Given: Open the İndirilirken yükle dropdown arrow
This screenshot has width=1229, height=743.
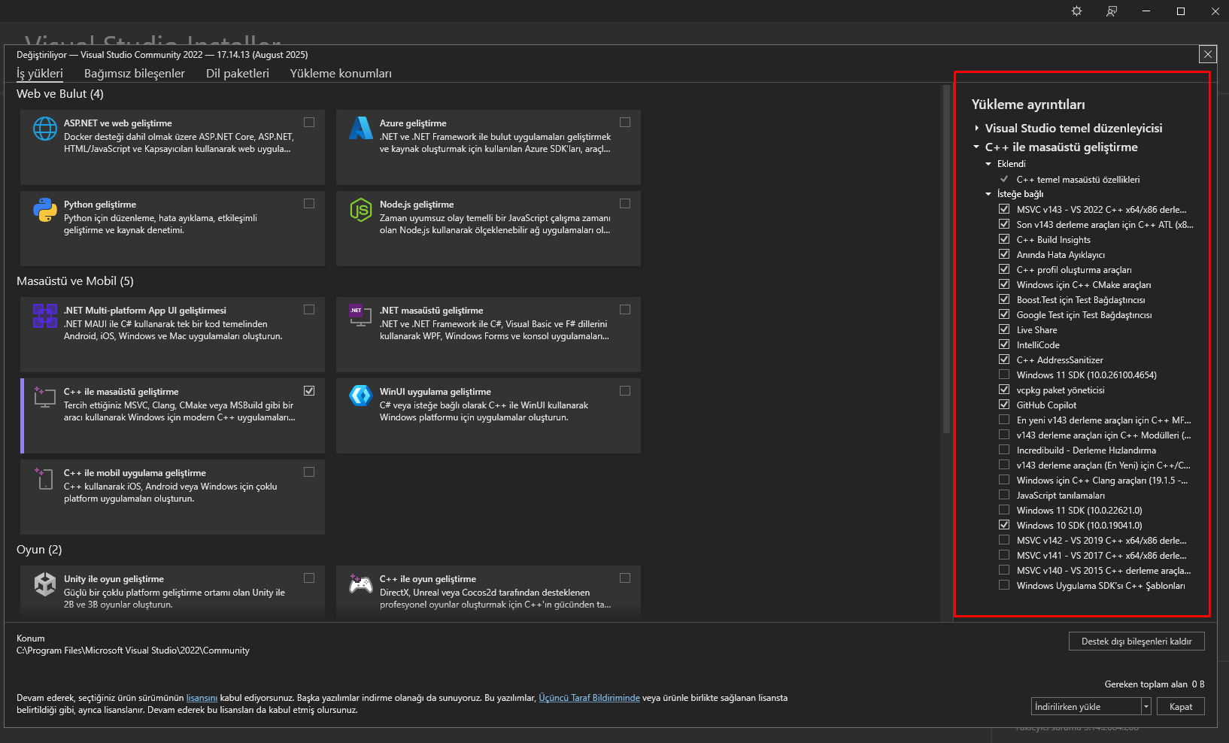Looking at the screenshot, I should [1146, 707].
